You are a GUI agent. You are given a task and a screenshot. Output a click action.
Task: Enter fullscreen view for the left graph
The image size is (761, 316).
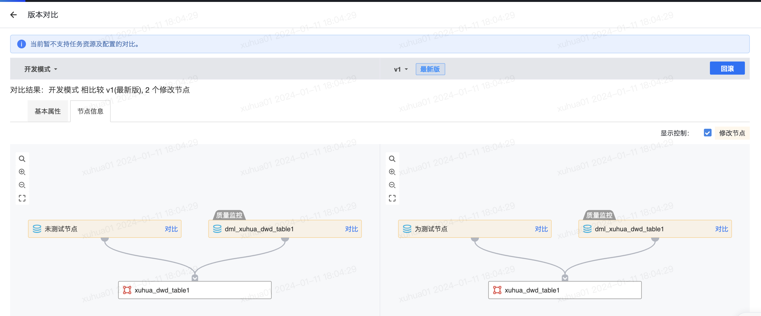click(x=22, y=198)
